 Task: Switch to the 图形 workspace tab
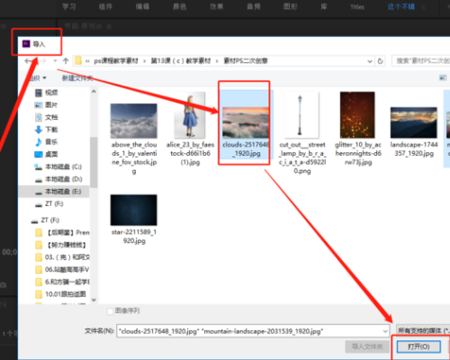[x=291, y=6]
